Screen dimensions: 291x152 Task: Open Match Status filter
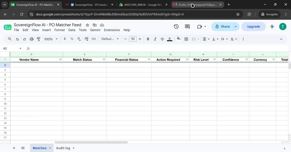[x=104, y=60]
